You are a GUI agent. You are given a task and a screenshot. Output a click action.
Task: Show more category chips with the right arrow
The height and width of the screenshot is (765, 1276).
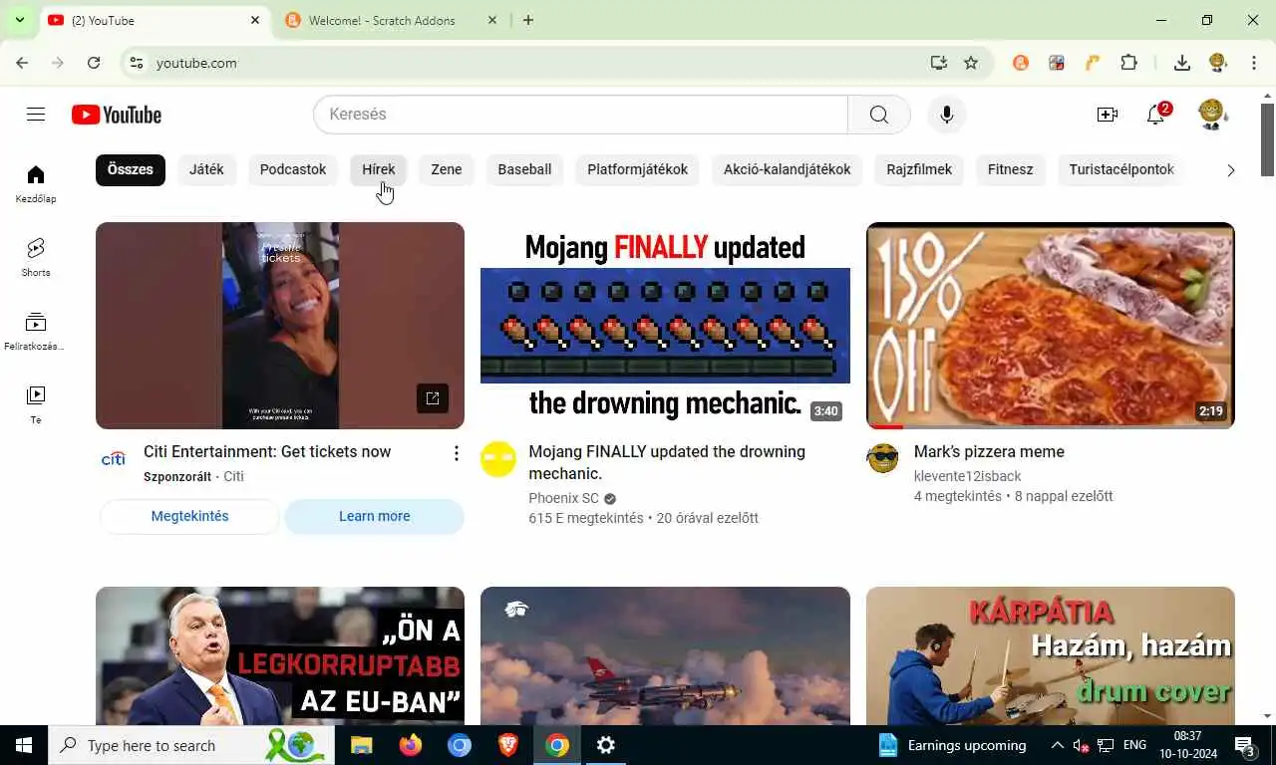(x=1230, y=170)
